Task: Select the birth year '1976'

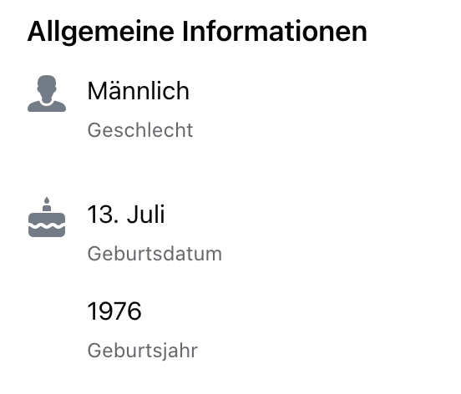Action: tap(114, 311)
